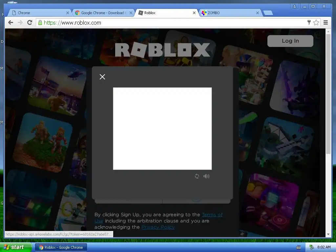Switch to audio captcha challenge
Screen dimensions: 336x252
[206, 176]
